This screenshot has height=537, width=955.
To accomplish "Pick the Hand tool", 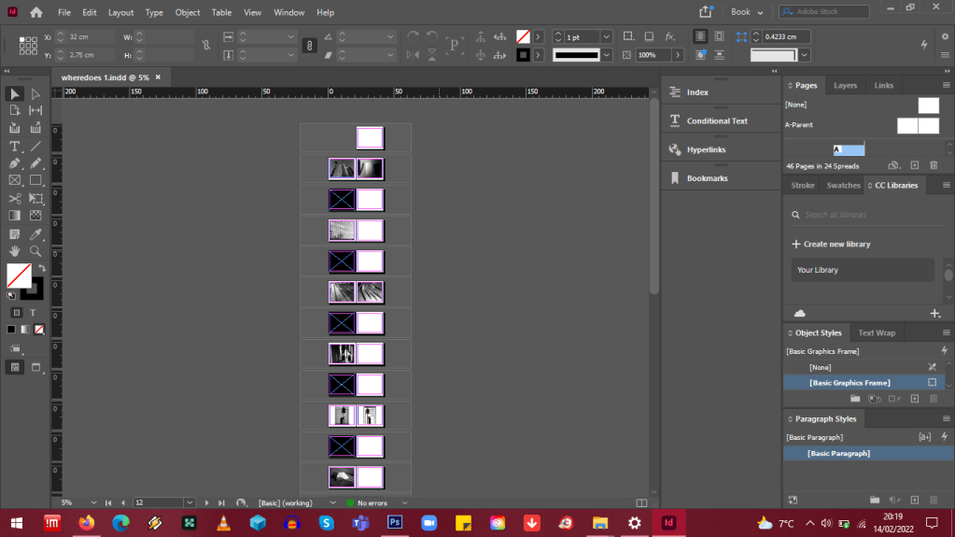I will (15, 251).
